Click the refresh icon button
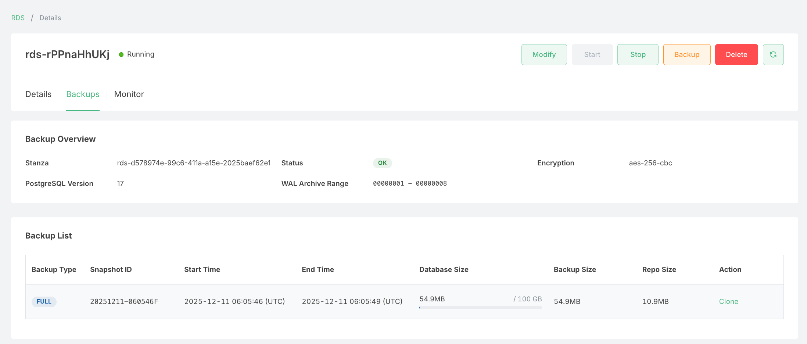Screen dimensions: 807x344 (x=773, y=54)
